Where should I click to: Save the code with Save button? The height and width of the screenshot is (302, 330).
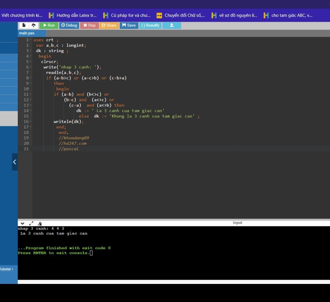(x=129, y=25)
